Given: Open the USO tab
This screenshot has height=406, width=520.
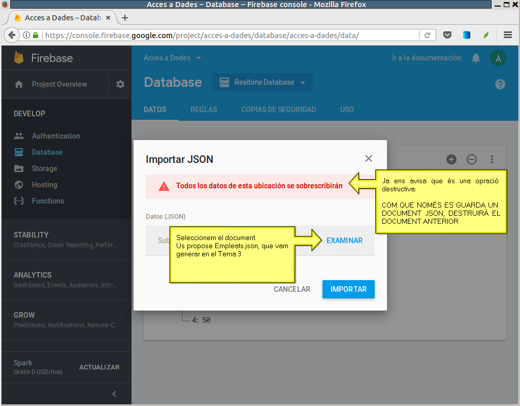Looking at the screenshot, I should pos(347,110).
